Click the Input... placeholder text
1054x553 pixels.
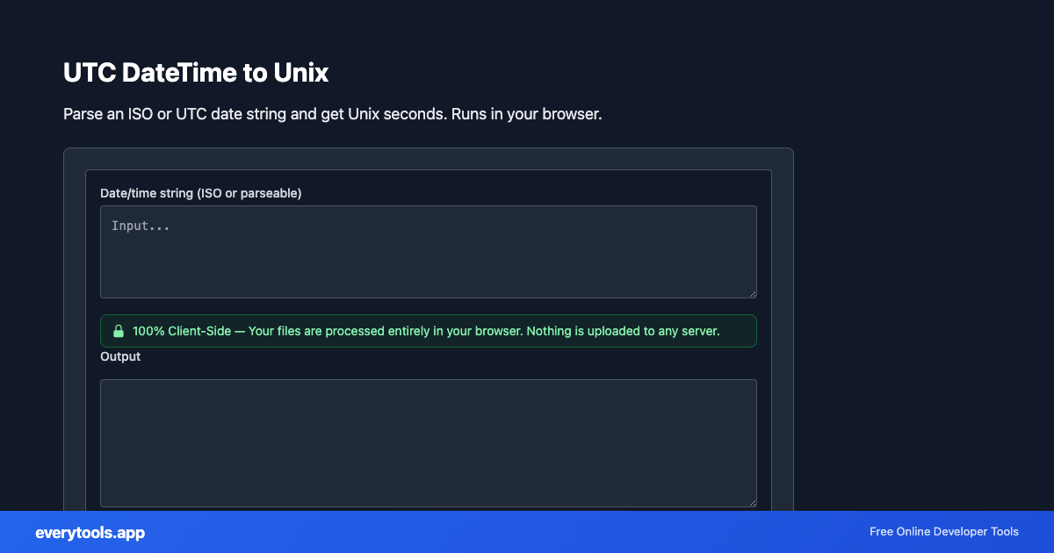pos(141,226)
